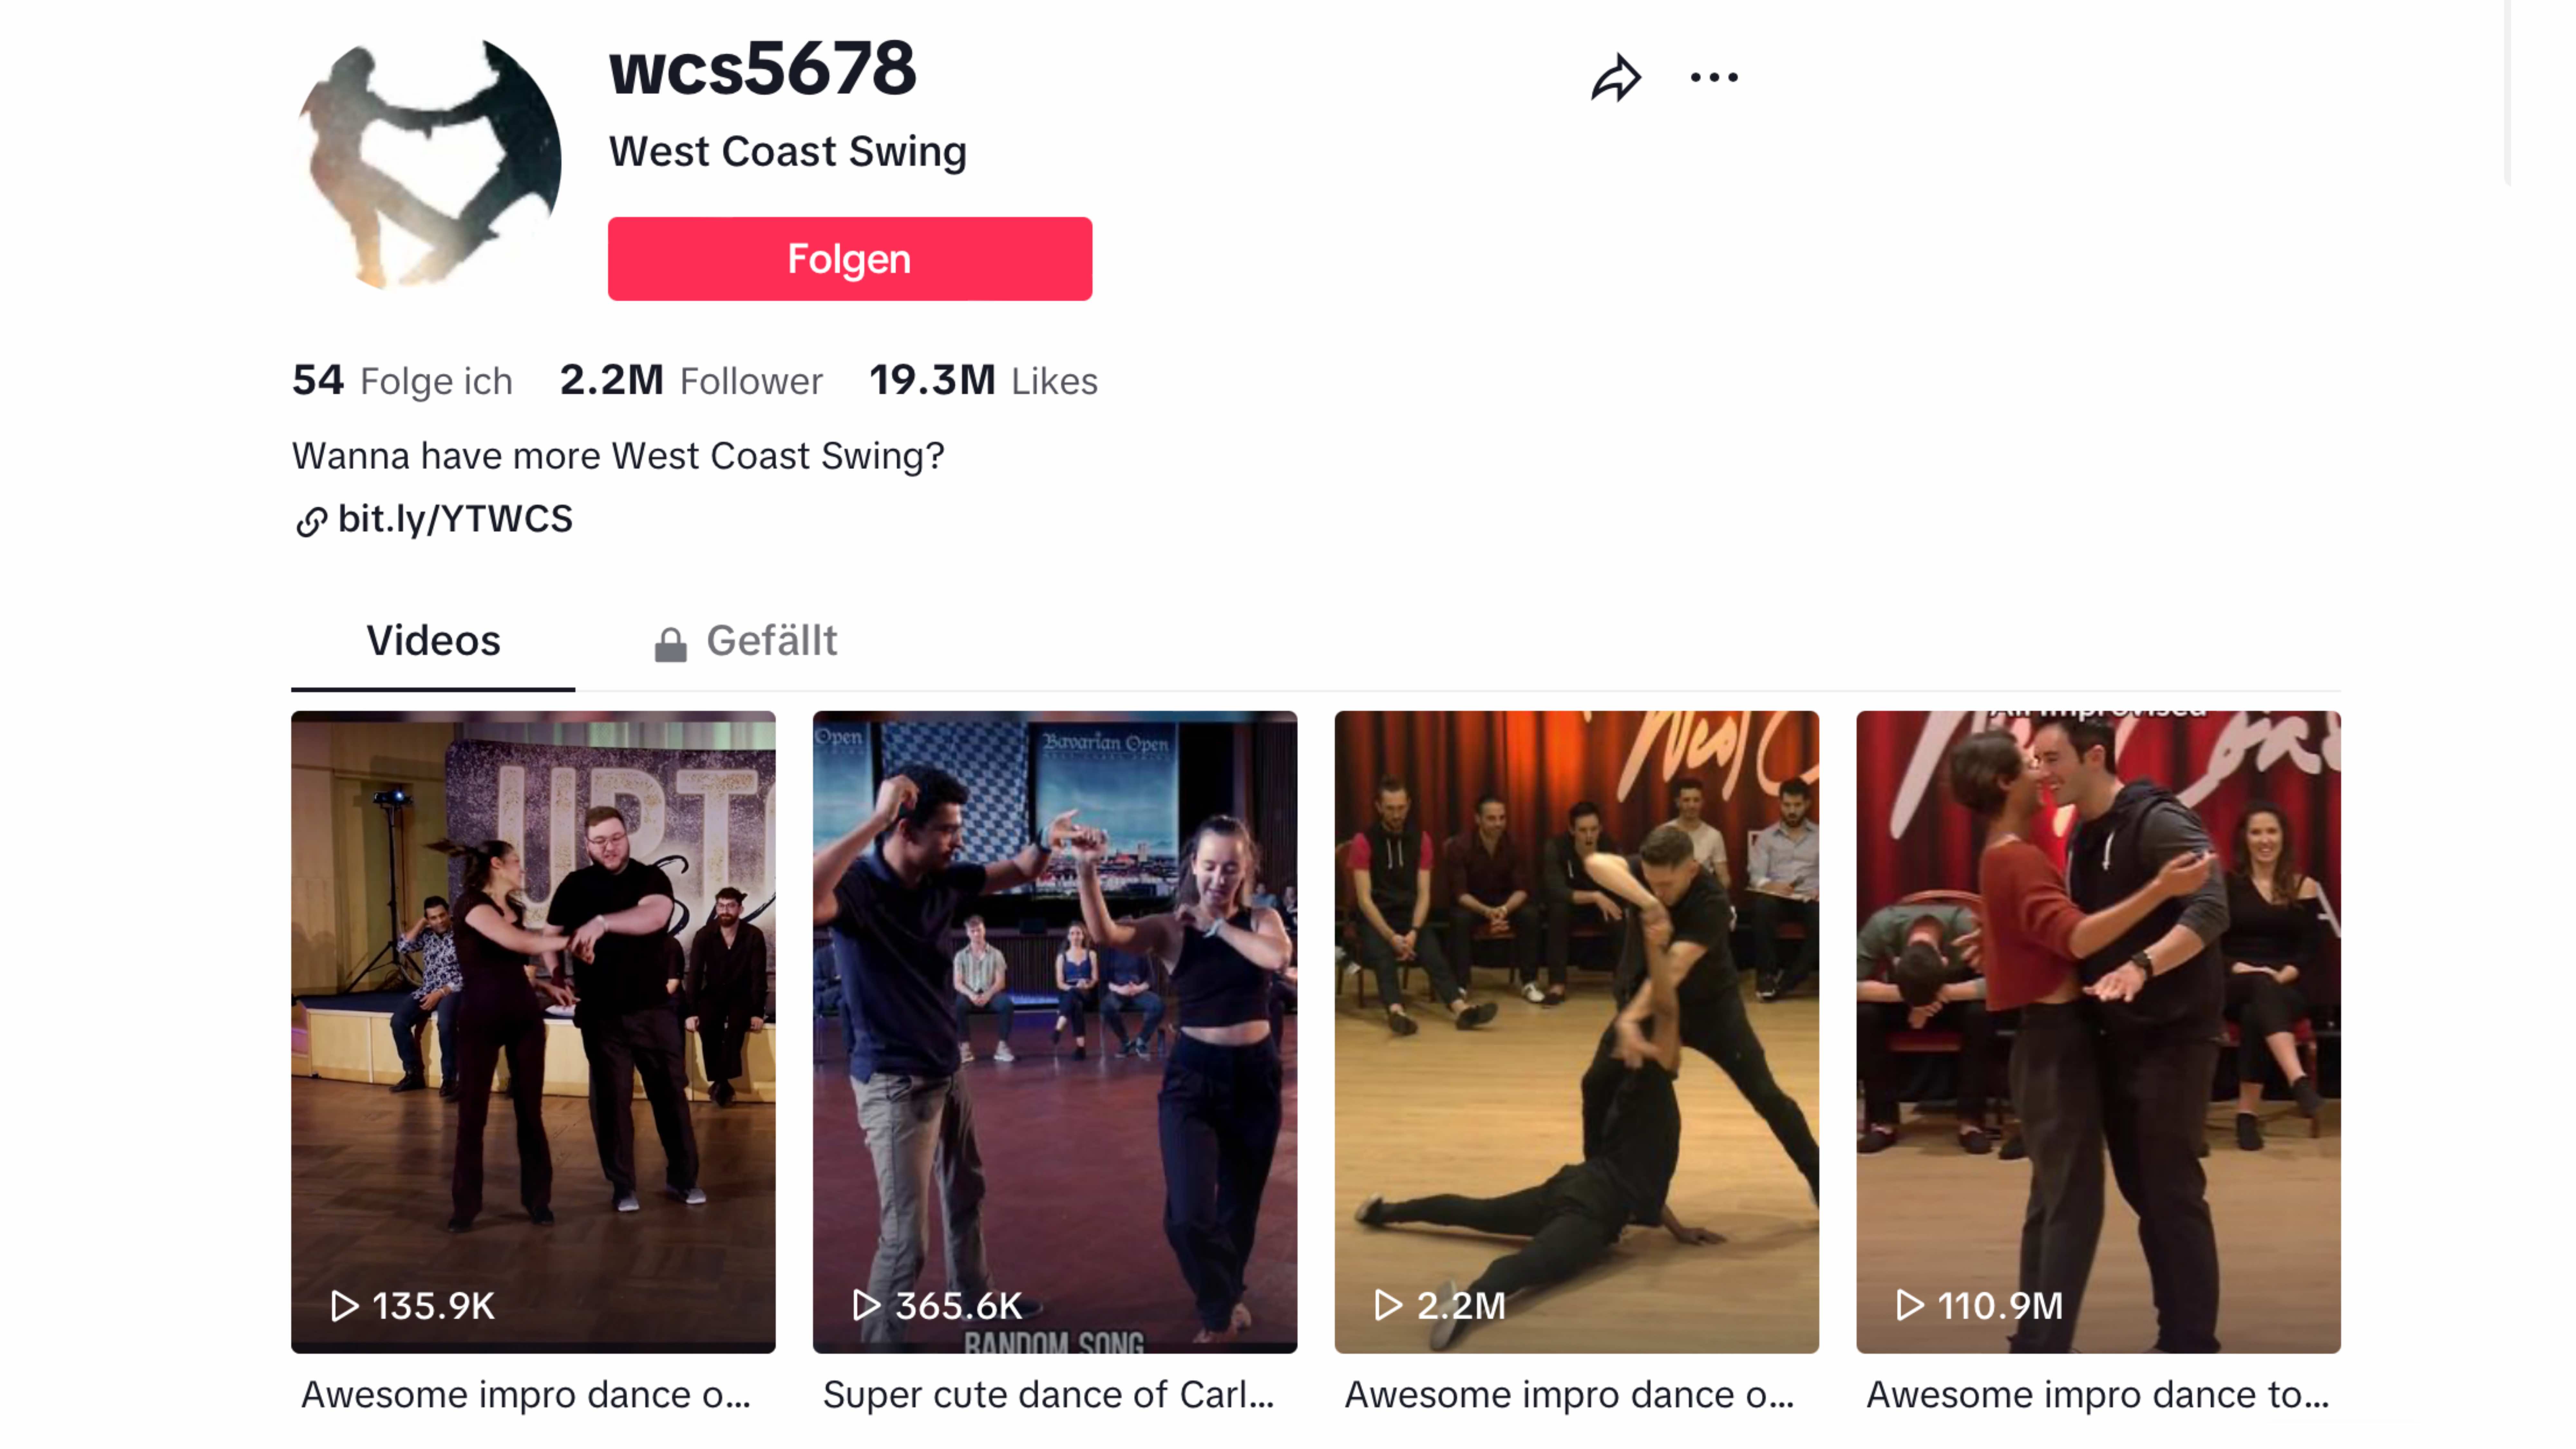Click play icon on the 135.9K video
2576x1449 pixels.
(344, 1305)
